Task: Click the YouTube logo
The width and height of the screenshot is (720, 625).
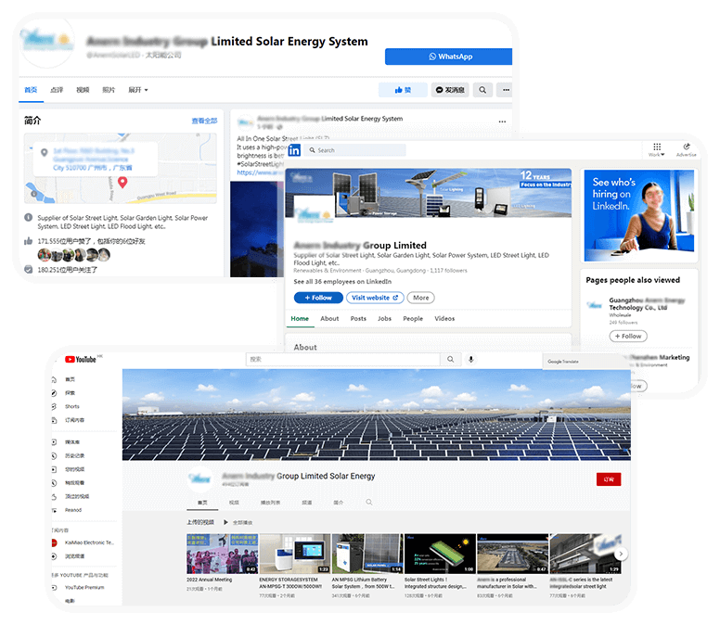Action: pyautogui.click(x=82, y=359)
